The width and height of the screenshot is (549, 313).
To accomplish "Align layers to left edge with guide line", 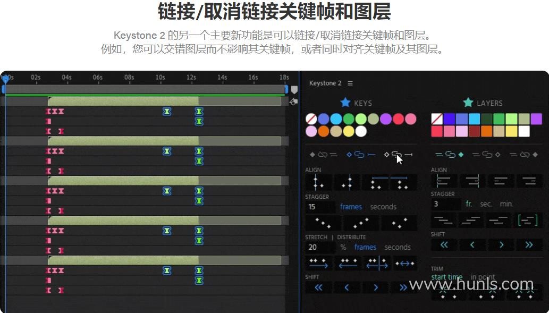I will (443, 181).
